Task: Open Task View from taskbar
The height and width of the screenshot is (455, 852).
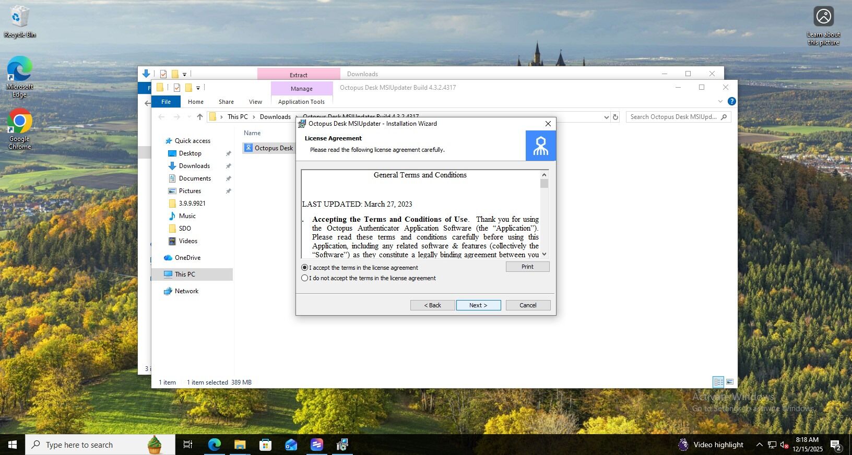Action: (188, 445)
